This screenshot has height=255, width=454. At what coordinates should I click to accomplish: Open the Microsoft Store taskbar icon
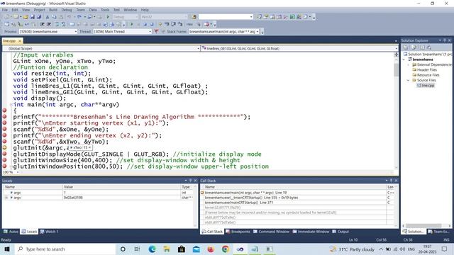182,249
